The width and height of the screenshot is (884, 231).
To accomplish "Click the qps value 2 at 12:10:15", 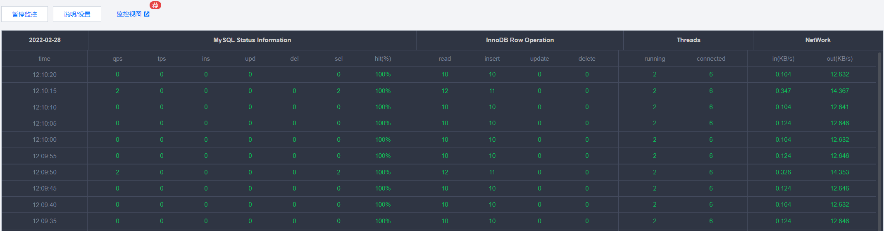I will pos(117,91).
